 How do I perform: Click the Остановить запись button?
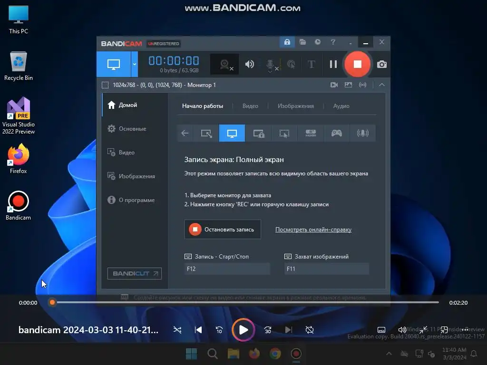(223, 230)
